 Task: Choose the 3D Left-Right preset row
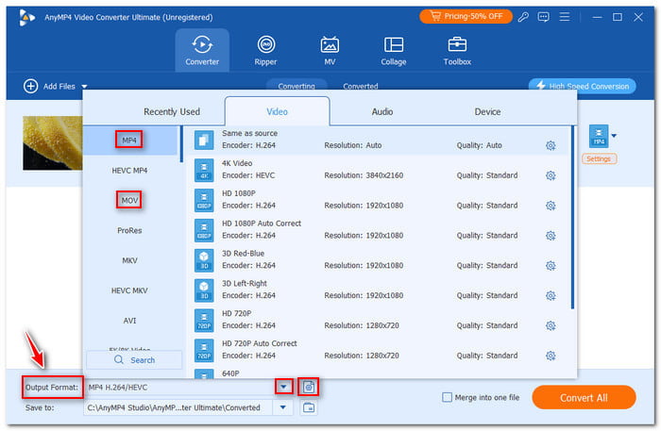tap(378, 290)
